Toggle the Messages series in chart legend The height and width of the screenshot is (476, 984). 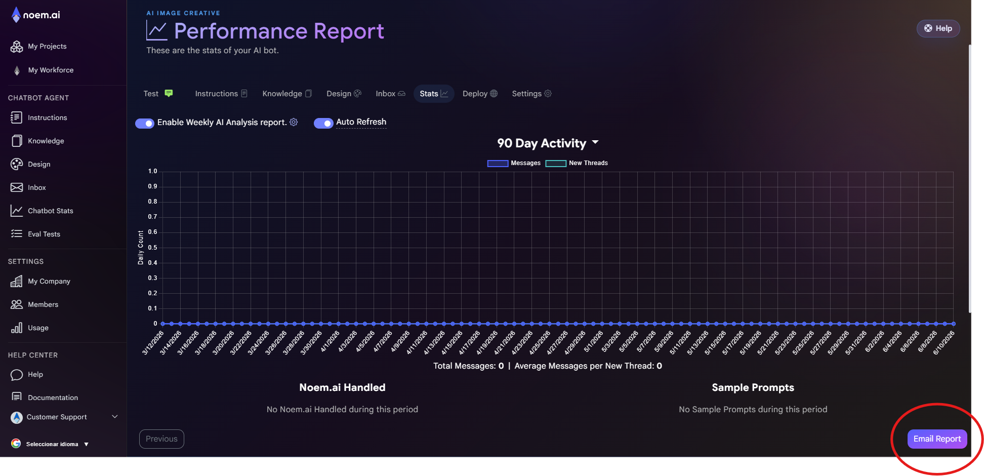514,163
